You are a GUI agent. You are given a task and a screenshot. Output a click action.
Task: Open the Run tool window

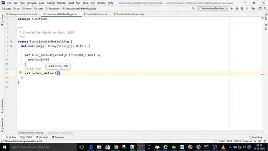pyautogui.click(x=11, y=137)
